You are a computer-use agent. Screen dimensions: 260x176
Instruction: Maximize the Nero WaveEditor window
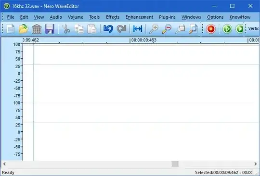pos(232,6)
